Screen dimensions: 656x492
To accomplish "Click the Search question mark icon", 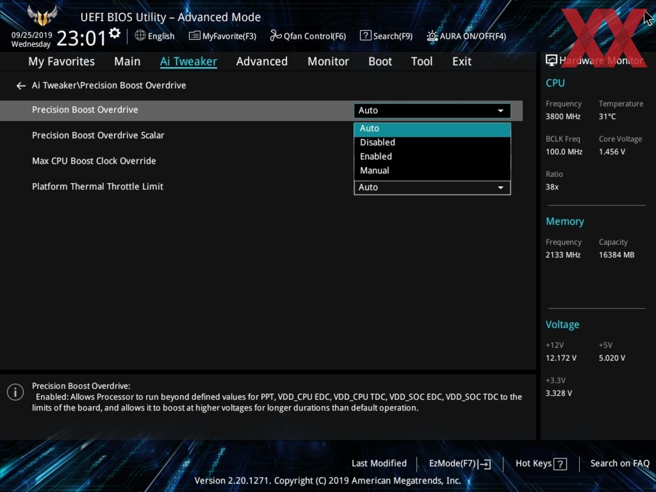I will point(366,35).
